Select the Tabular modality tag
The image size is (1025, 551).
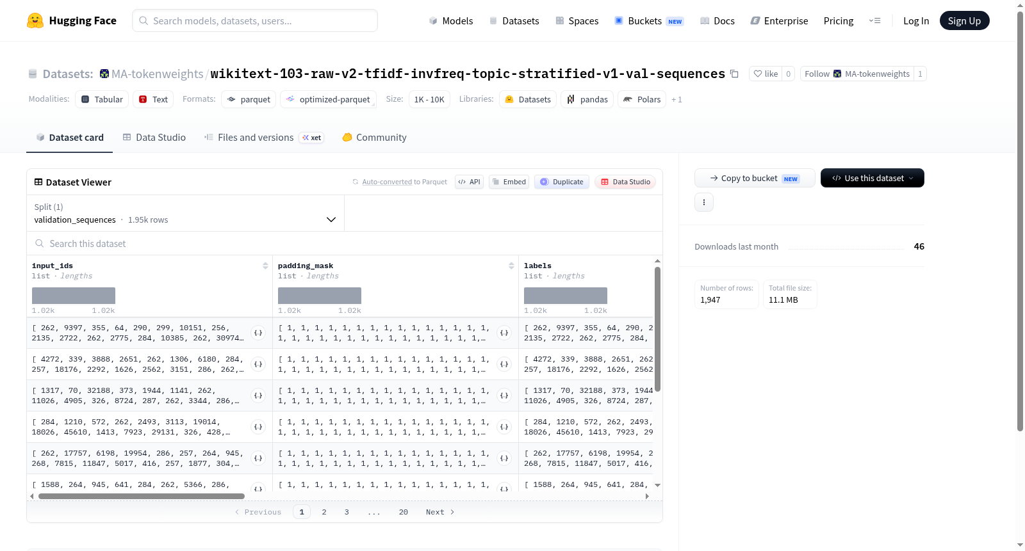(102, 99)
